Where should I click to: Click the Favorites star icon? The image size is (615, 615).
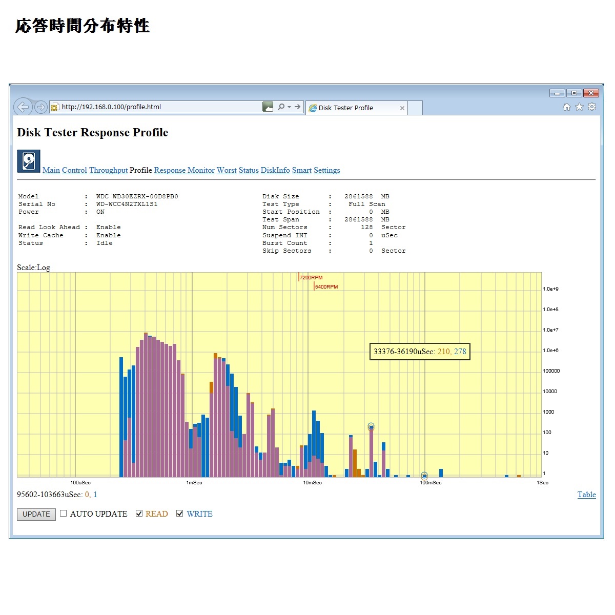pos(579,107)
